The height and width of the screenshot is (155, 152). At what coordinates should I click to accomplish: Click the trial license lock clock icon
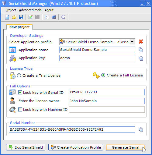click(12, 75)
